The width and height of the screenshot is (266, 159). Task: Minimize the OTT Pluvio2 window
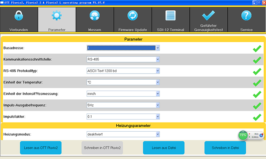(255, 3)
